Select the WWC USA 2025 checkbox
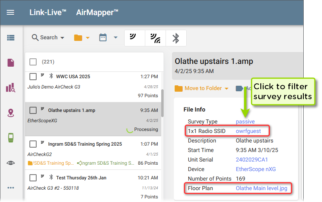 (x=33, y=77)
